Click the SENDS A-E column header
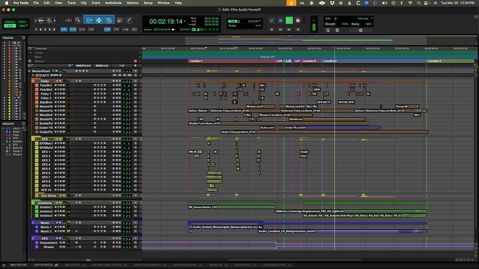 [102, 65]
